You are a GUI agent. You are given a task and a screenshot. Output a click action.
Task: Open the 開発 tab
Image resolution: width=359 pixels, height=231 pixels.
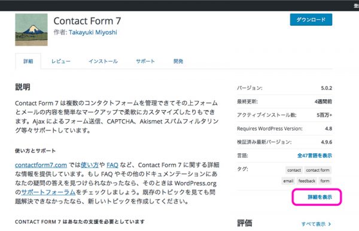tap(178, 61)
